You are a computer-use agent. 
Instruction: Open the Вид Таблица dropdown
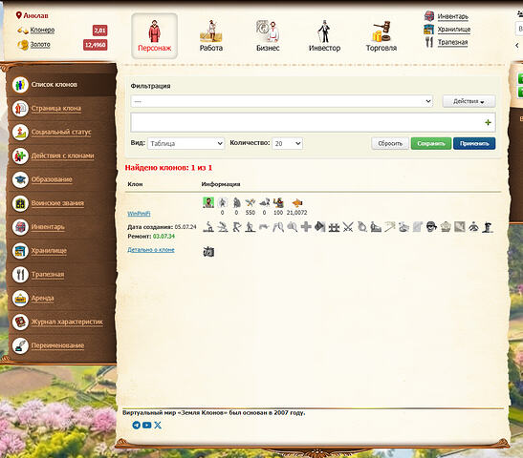point(185,143)
